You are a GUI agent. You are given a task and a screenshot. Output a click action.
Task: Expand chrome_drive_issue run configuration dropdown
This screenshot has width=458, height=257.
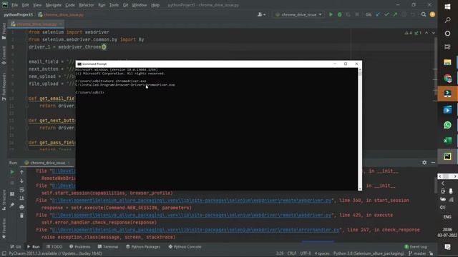[x=299, y=14]
